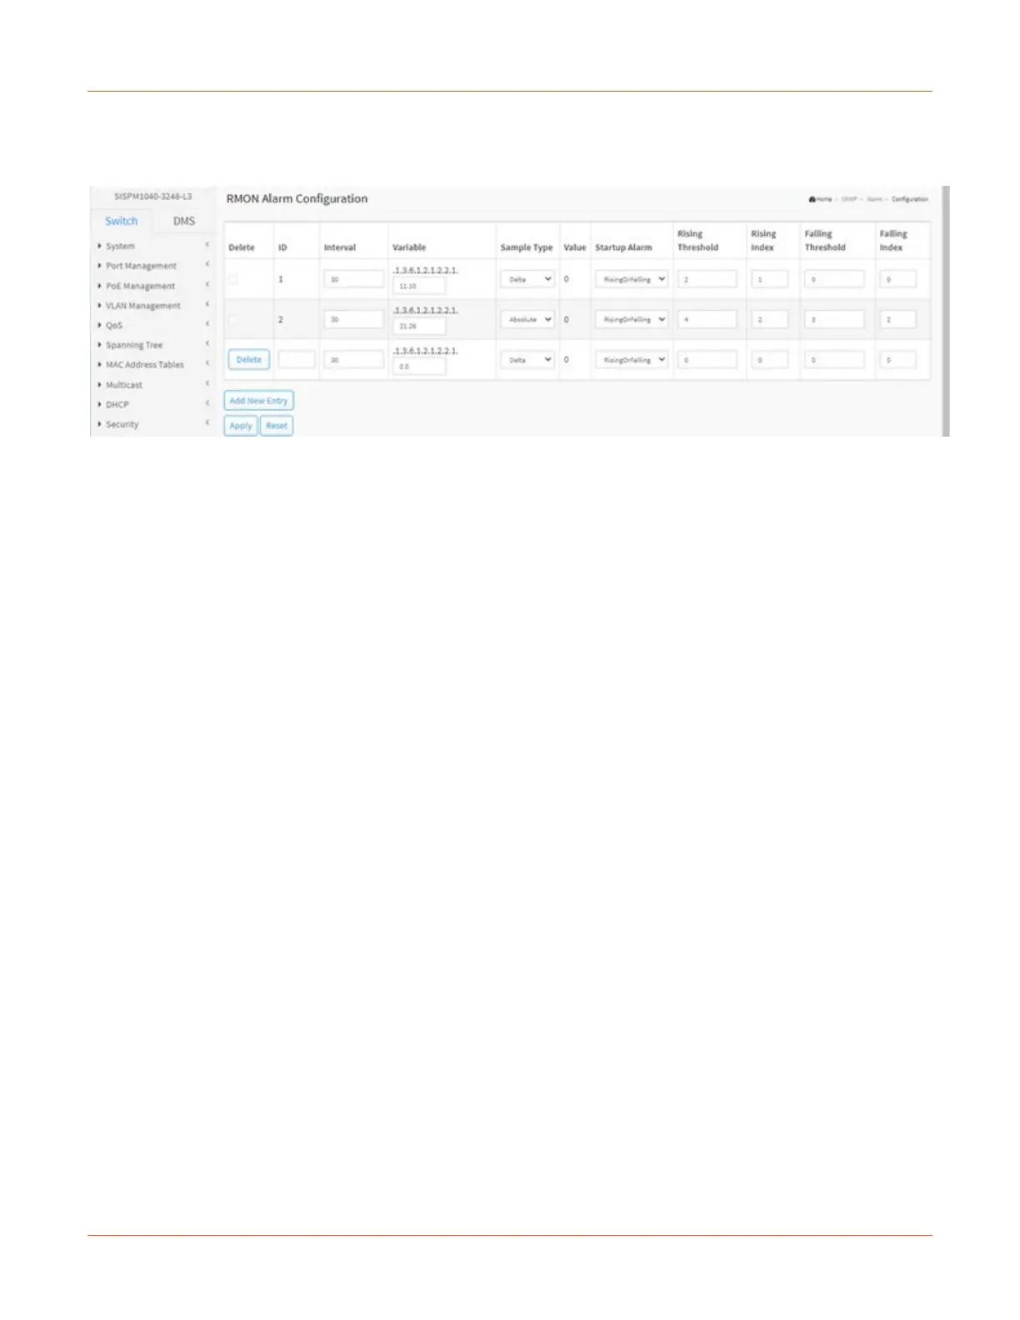This screenshot has width=1020, height=1320.
Task: Open the Startup Alarm dropdown for ID 1
Action: point(632,279)
